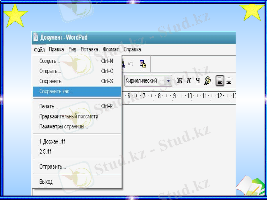Toggle underline (Ч) formatting

[x=198, y=81]
